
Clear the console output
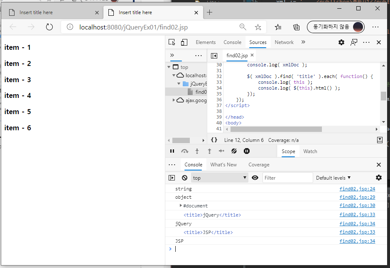tap(184, 178)
